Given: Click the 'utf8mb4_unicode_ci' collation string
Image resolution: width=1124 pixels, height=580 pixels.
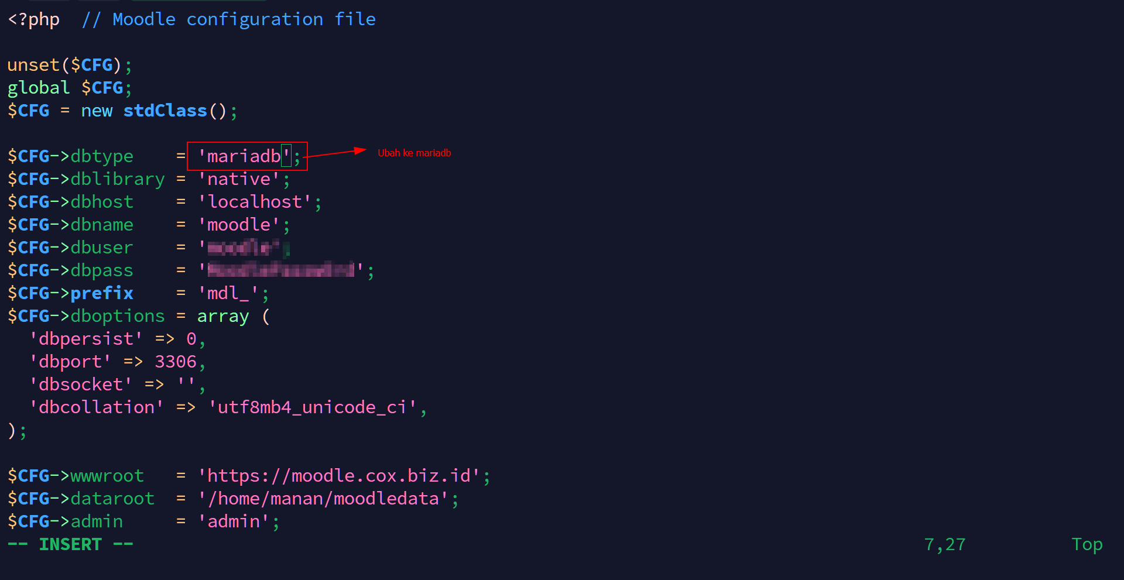Looking at the screenshot, I should point(312,407).
